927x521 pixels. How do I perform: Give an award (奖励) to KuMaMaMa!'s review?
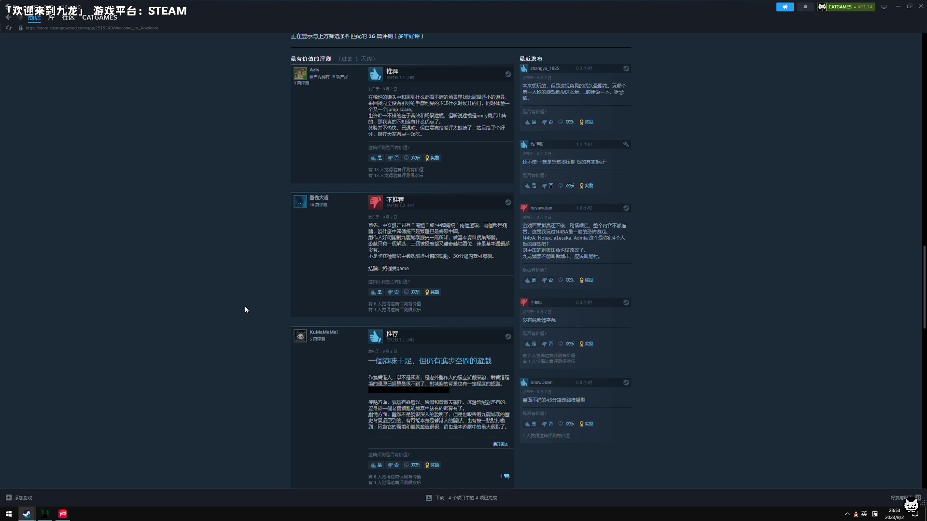[432, 465]
